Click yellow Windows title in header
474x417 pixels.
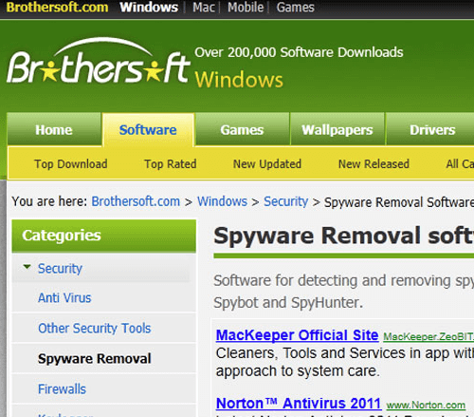pyautogui.click(x=239, y=80)
